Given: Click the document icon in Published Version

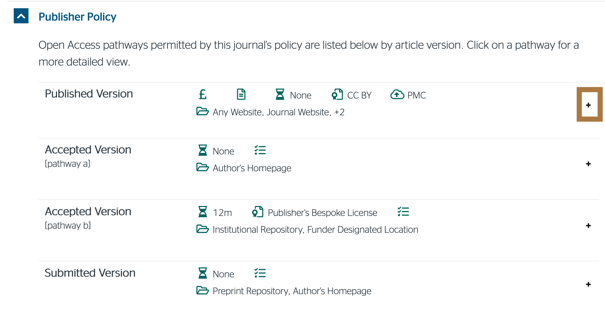Looking at the screenshot, I should pos(241,94).
